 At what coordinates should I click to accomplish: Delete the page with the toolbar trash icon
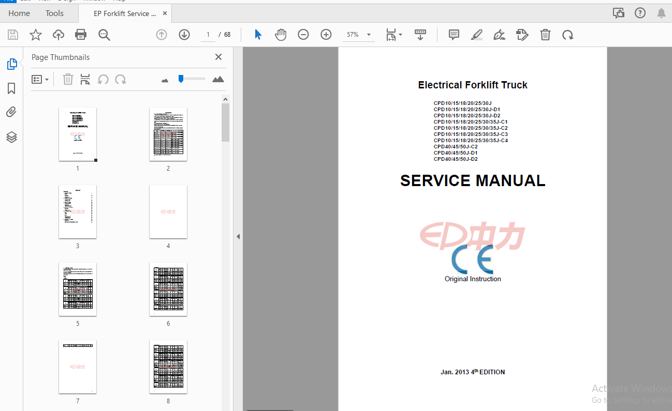[x=545, y=35]
